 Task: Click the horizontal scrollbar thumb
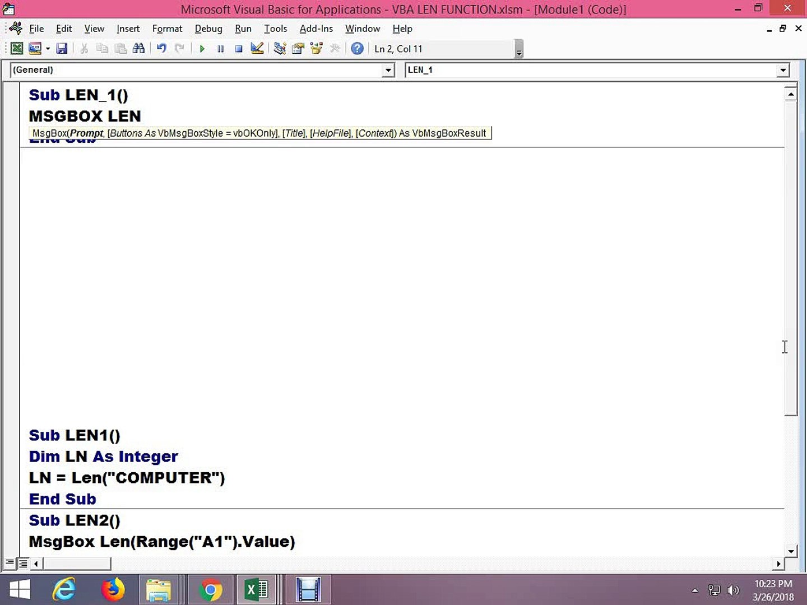[77, 564]
